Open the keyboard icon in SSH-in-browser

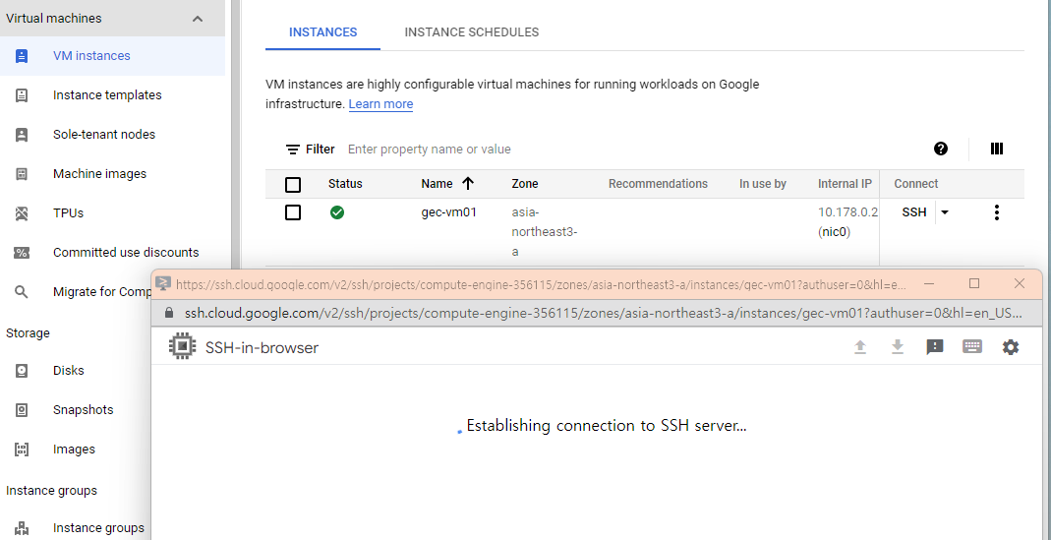tap(972, 347)
